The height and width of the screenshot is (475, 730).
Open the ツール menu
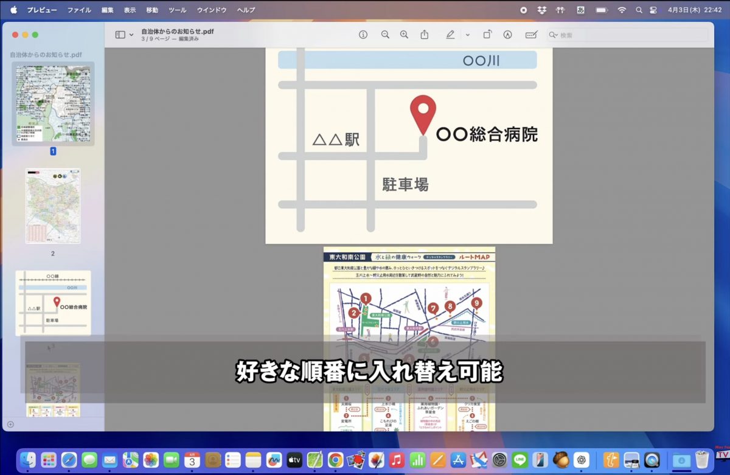click(x=178, y=10)
